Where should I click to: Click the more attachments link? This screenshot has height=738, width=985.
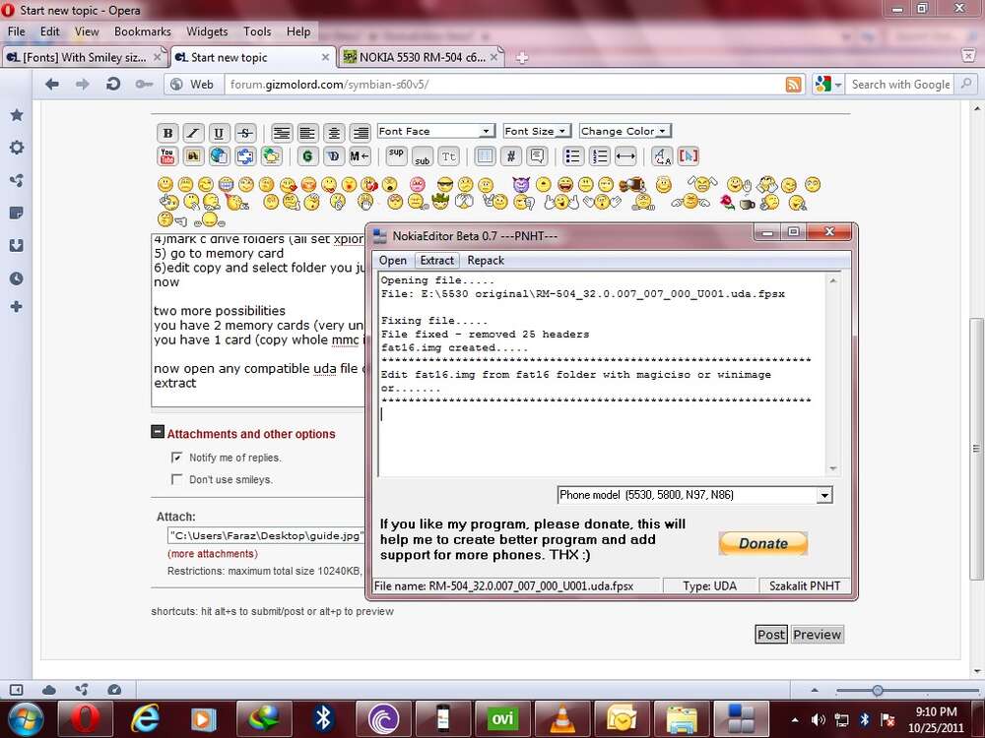click(213, 553)
